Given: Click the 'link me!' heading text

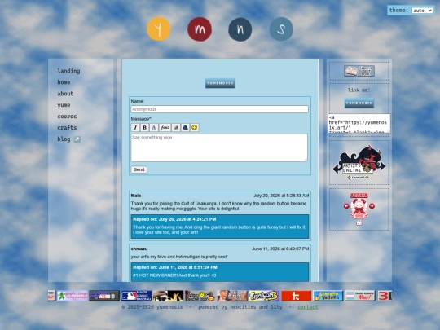Looking at the screenshot, I should [x=359, y=90].
